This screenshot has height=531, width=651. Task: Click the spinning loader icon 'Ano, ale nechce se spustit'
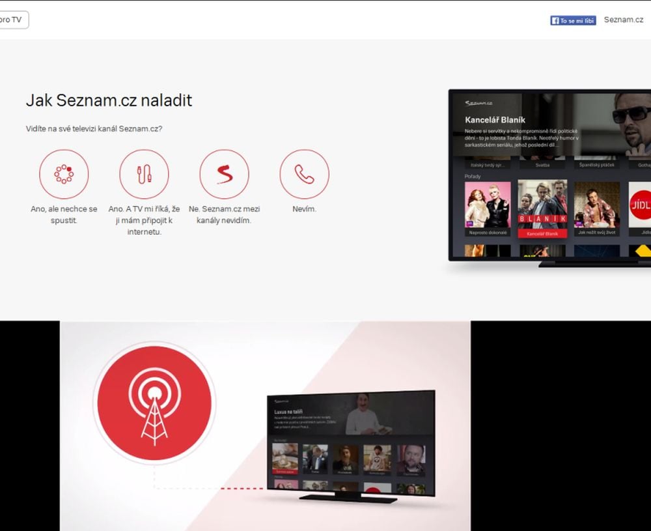pos(64,174)
